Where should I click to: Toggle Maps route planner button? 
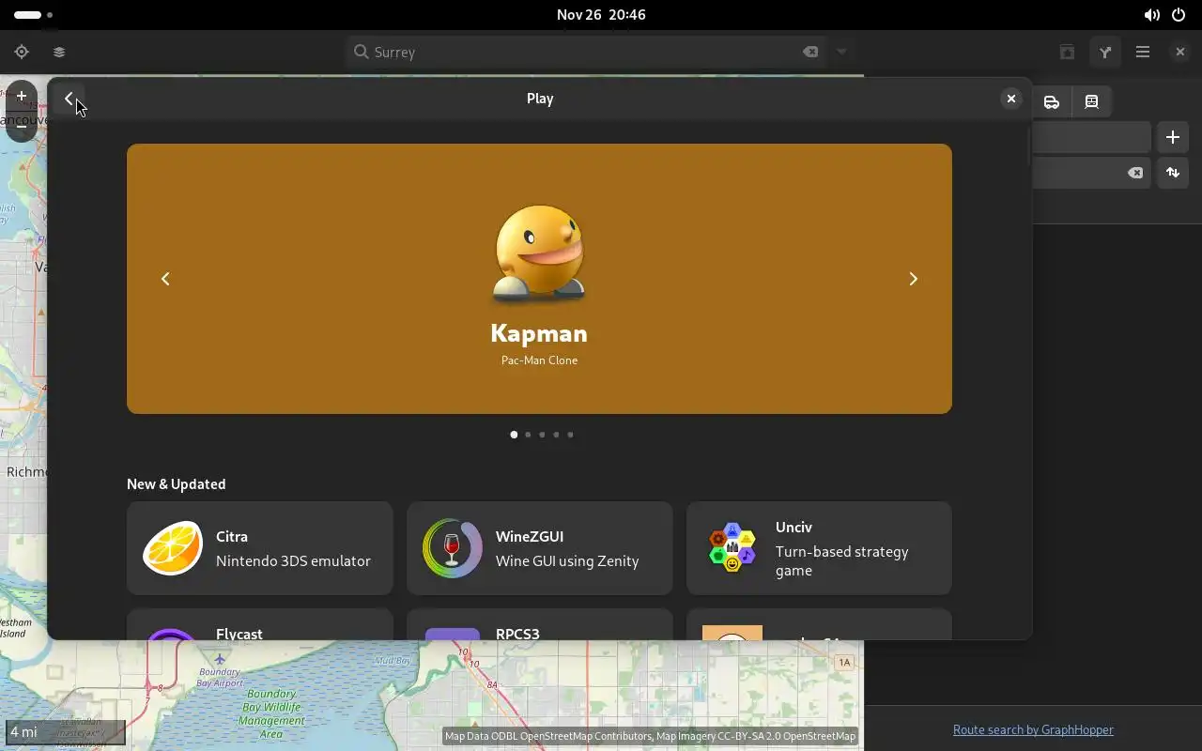tap(1105, 53)
